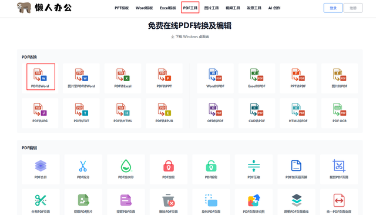The width and height of the screenshot is (376, 215).
Task: Choose the 统一PDF页面宽度 tool
Action: [x=339, y=202]
